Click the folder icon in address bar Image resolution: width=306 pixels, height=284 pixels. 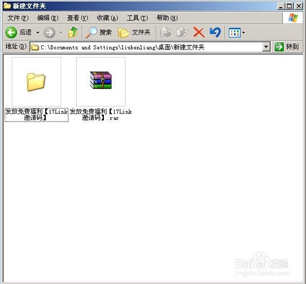35,47
